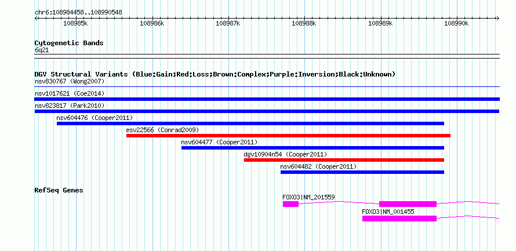Click the Cytogenetic Bands track title
Viewport: 516px width, 251px height.
pos(69,43)
